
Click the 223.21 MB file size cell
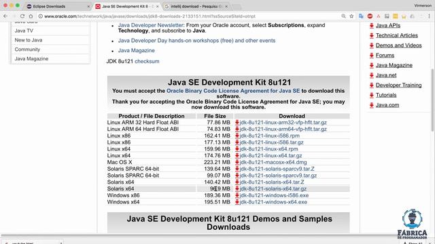tap(217, 162)
